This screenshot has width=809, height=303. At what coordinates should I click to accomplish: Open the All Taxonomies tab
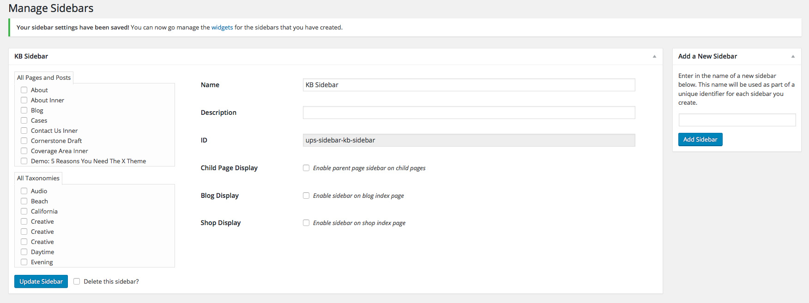38,178
